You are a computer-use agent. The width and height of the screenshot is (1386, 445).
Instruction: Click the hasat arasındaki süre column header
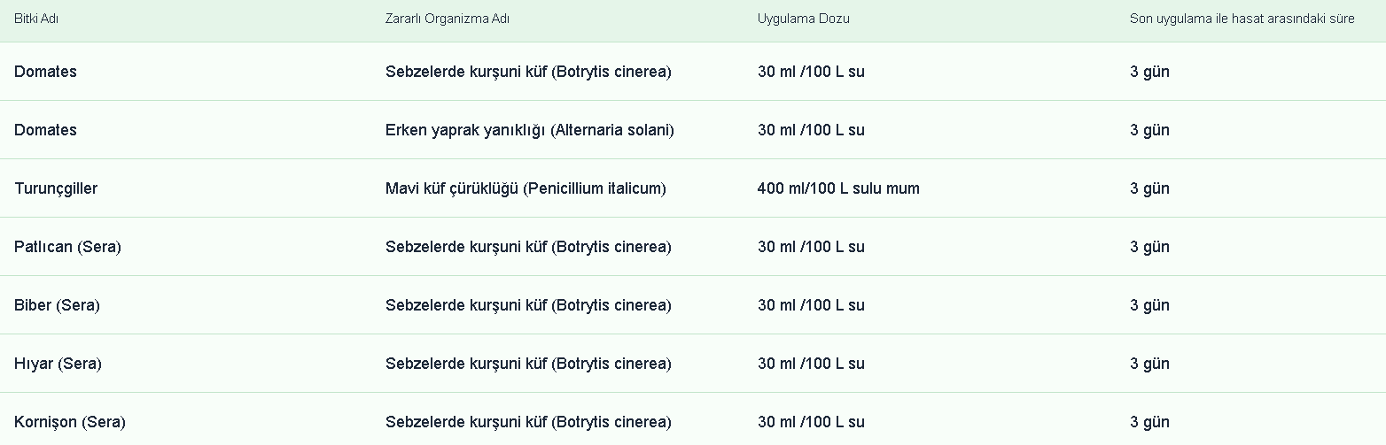[x=1242, y=19]
